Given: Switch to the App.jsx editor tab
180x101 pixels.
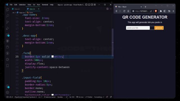Looking at the screenshot, I should [x=17, y=9].
